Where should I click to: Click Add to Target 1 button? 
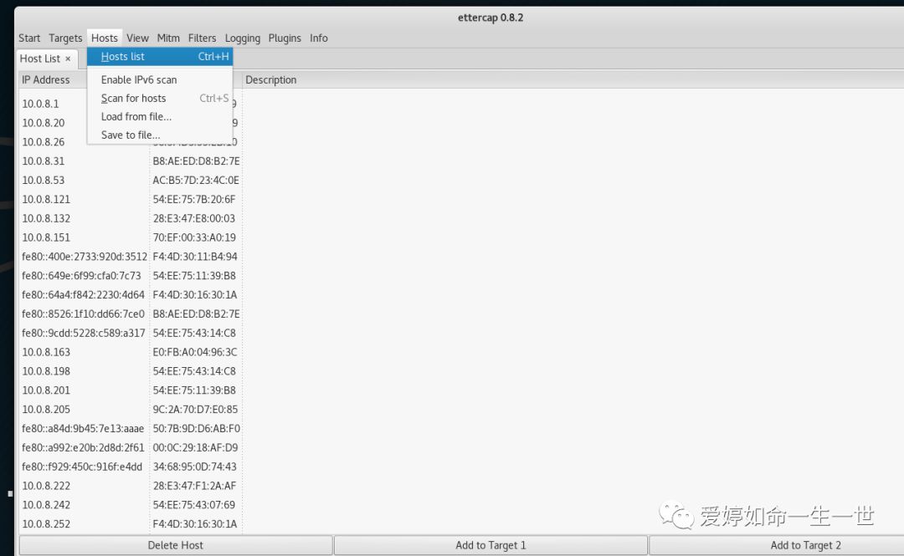(x=491, y=545)
